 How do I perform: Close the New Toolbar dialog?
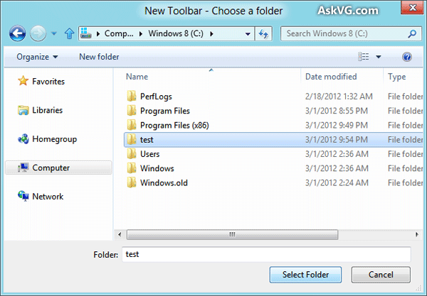pyautogui.click(x=413, y=8)
